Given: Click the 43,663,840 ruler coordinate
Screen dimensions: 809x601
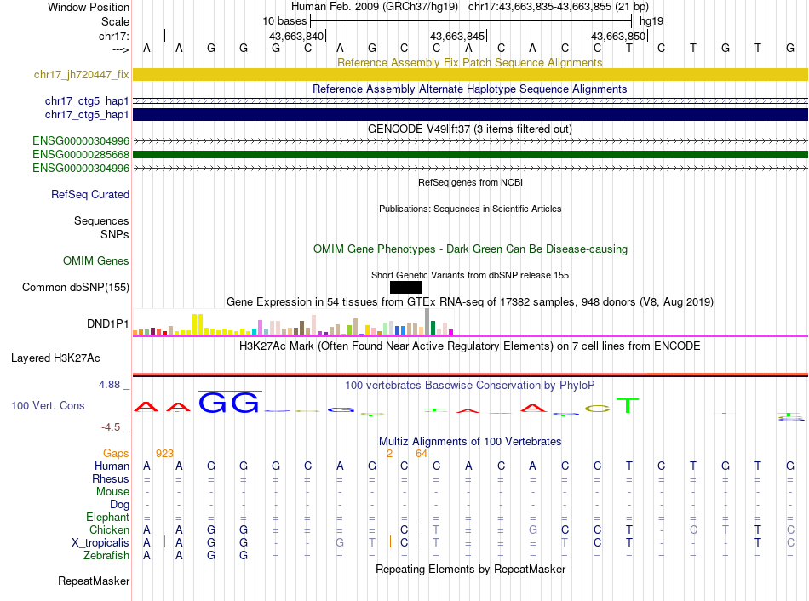Looking at the screenshot, I should 296,36.
